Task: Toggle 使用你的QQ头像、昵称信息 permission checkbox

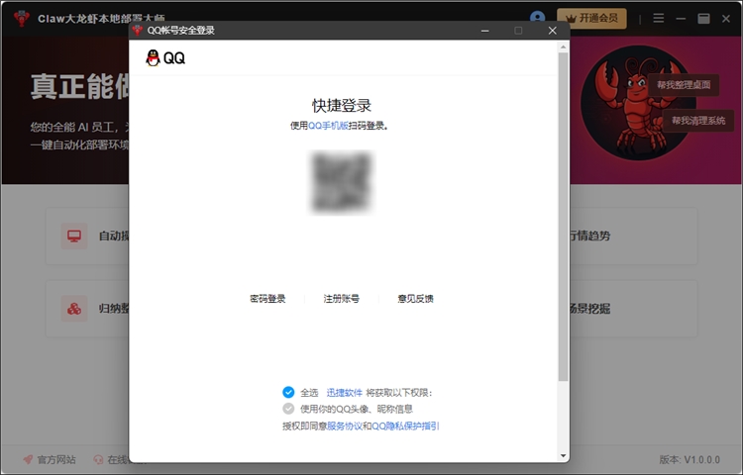Action: coord(288,409)
